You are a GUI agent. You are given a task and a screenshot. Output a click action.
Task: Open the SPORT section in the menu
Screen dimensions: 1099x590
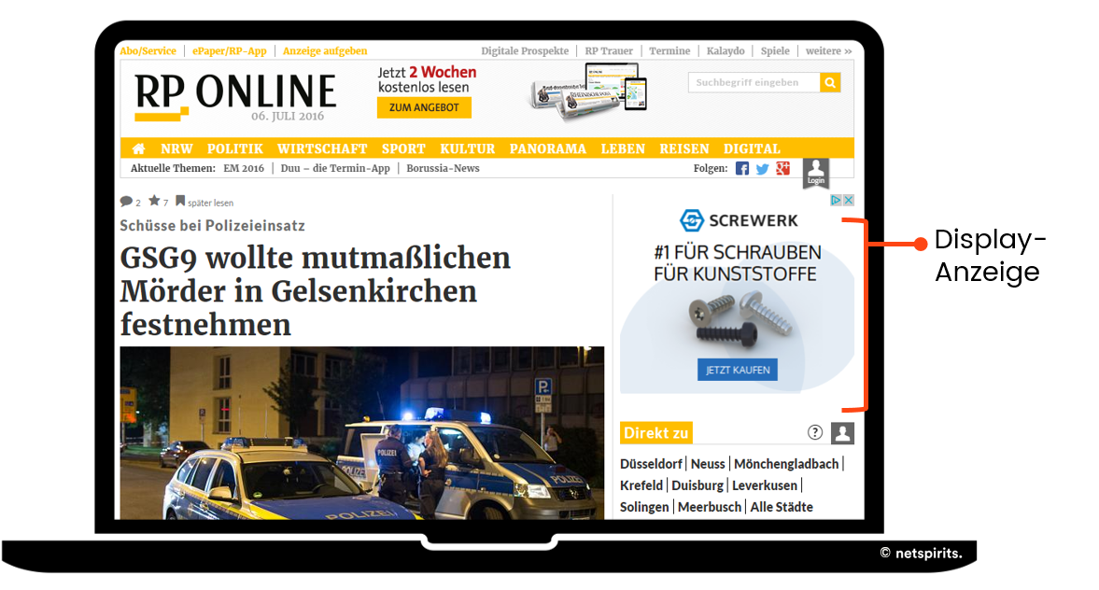coord(403,147)
